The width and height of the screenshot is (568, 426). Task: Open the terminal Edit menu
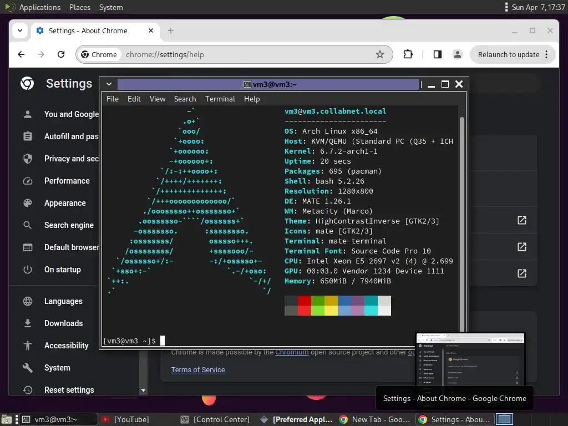coord(134,99)
